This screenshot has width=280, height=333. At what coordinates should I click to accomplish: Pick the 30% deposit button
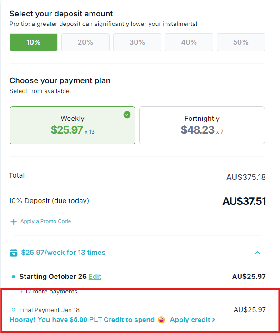(x=137, y=42)
